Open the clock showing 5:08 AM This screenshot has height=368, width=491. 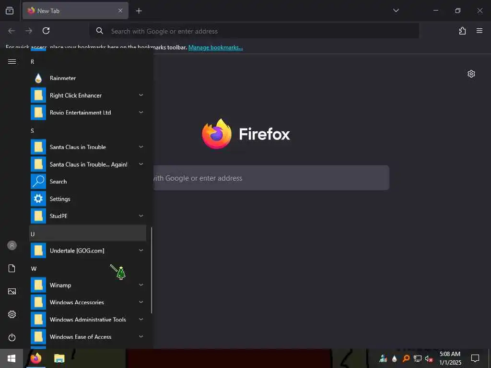450,358
